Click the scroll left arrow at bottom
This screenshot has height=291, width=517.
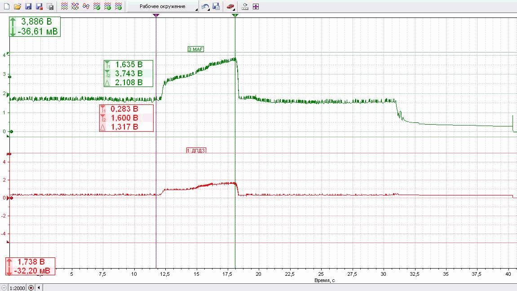[39, 287]
